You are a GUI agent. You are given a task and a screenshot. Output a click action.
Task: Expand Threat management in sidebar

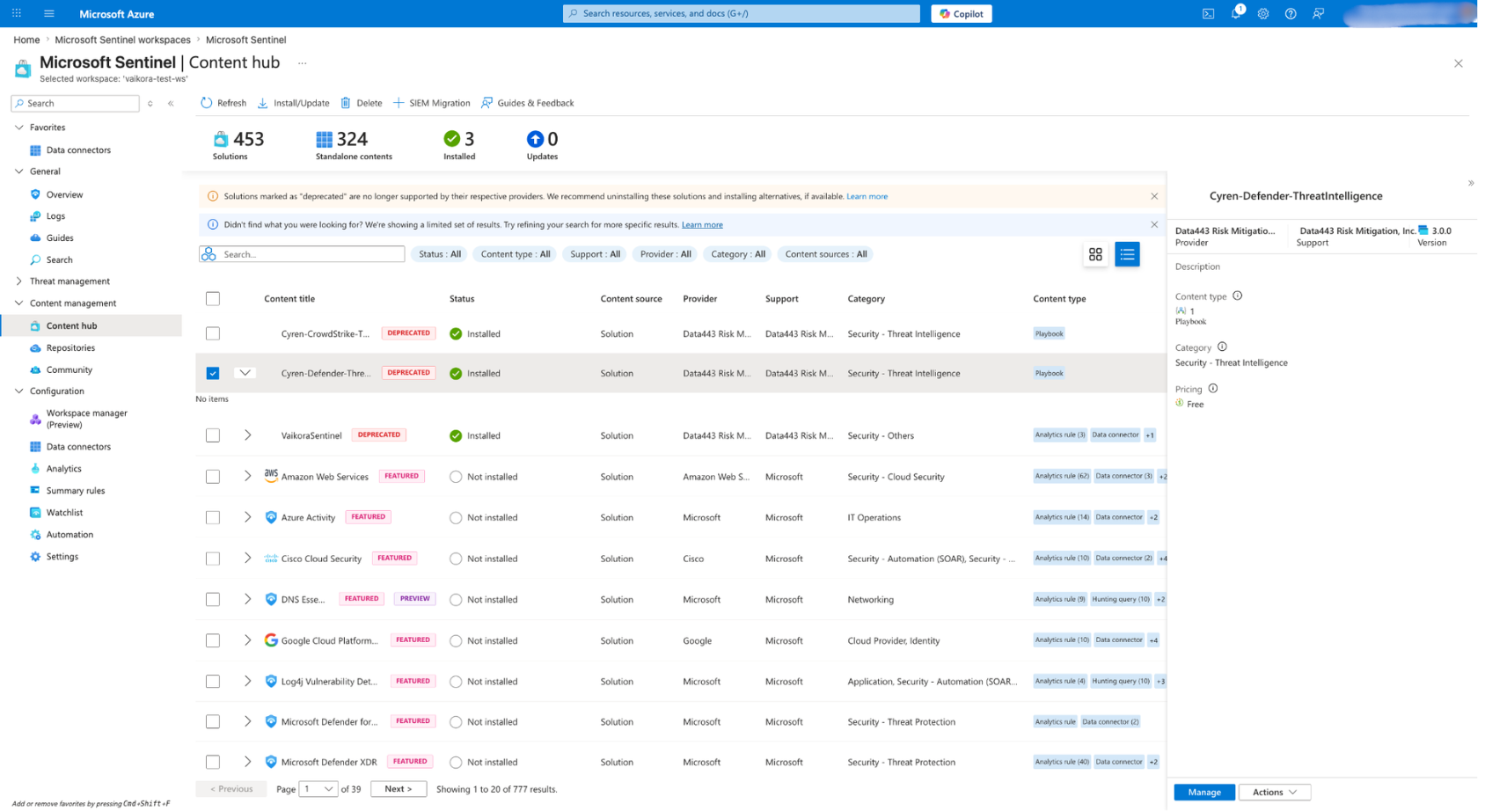(x=19, y=281)
